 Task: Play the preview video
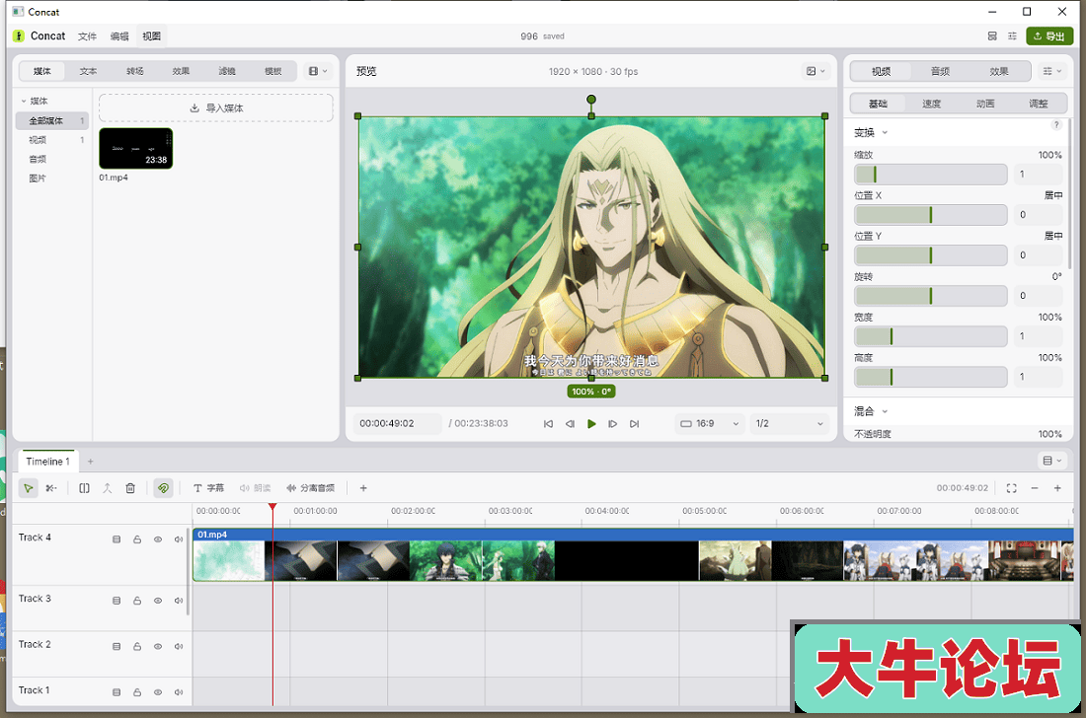coord(591,424)
